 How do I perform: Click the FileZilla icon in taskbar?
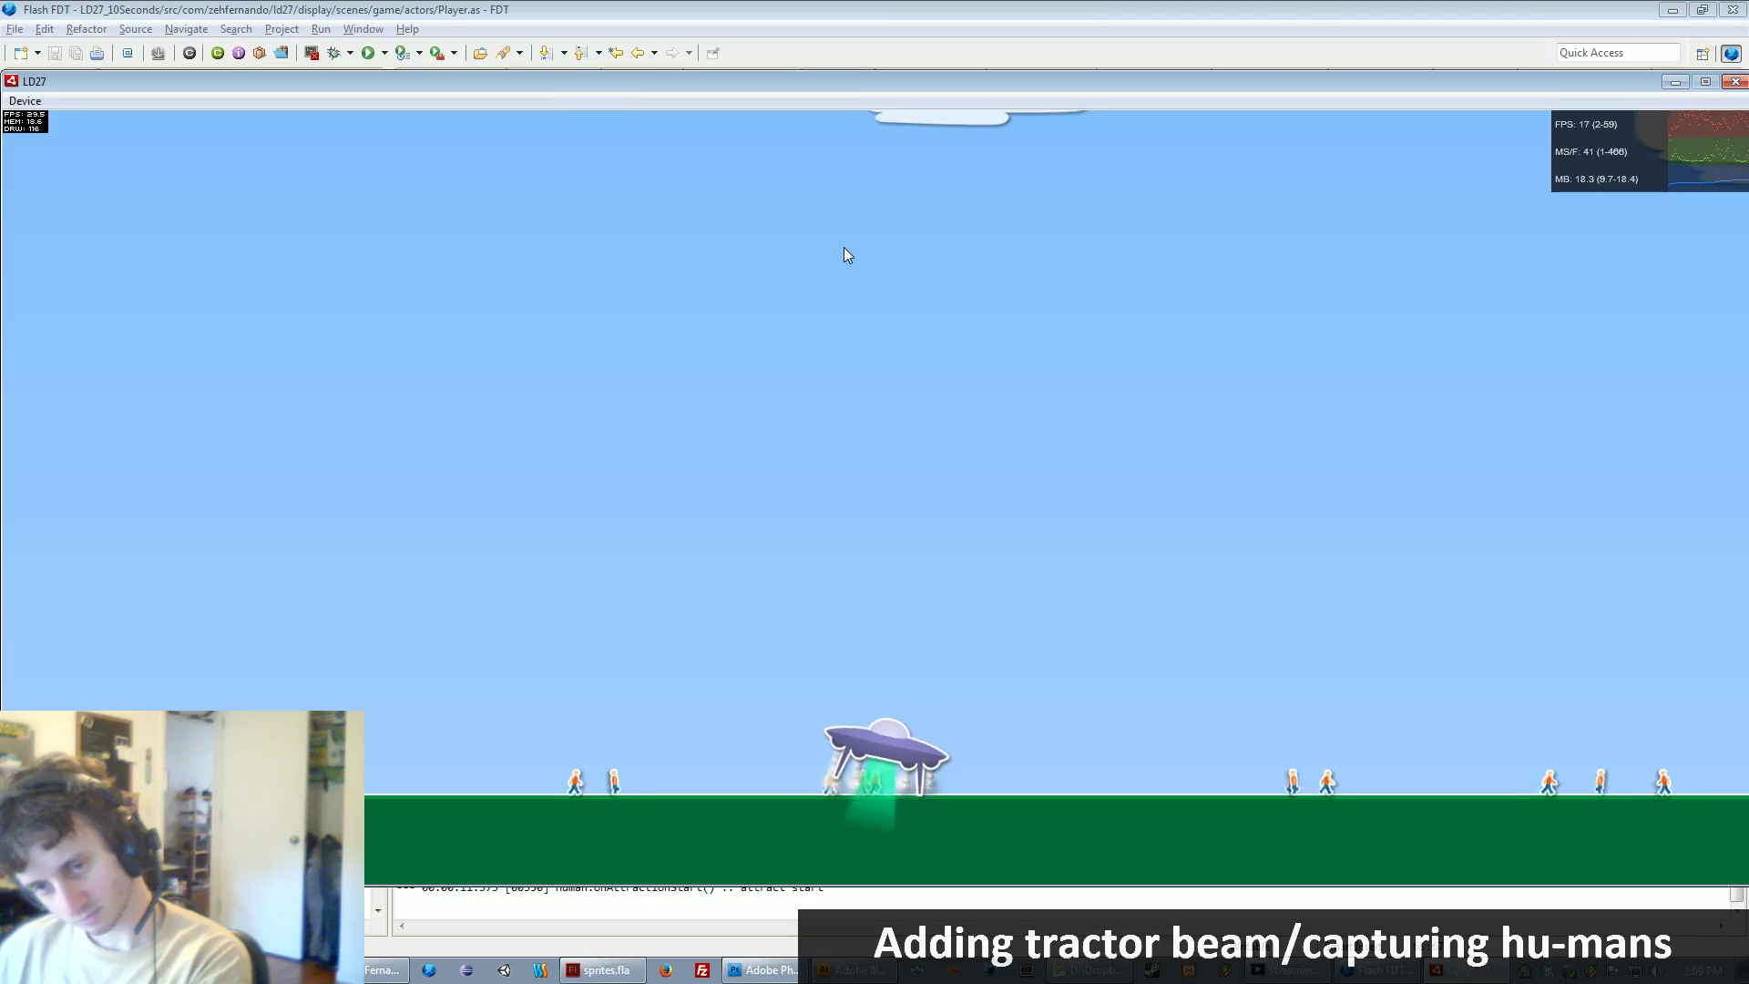pos(702,970)
